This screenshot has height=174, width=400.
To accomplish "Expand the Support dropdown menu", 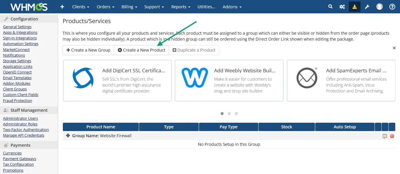I will (154, 7).
